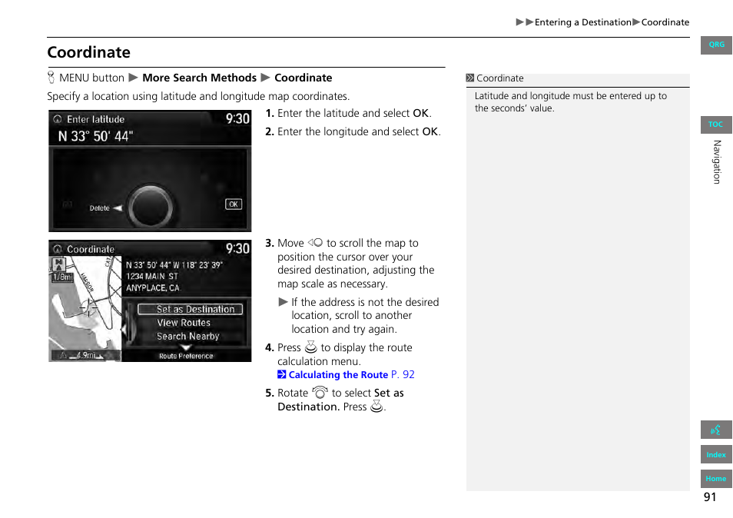Click page number 91
The width and height of the screenshot is (733, 518).
click(x=710, y=497)
